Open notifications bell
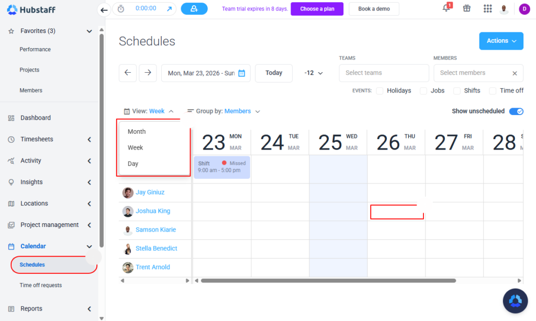The height and width of the screenshot is (321, 536). (446, 8)
